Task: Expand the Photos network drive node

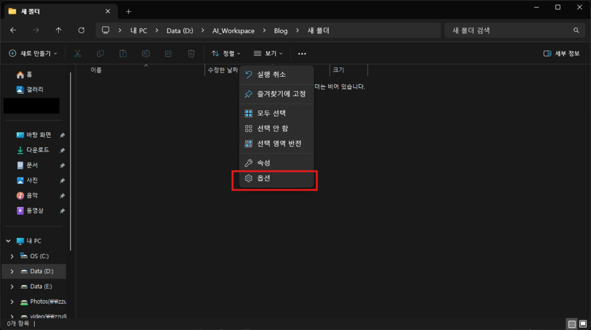Action: pyautogui.click(x=12, y=302)
